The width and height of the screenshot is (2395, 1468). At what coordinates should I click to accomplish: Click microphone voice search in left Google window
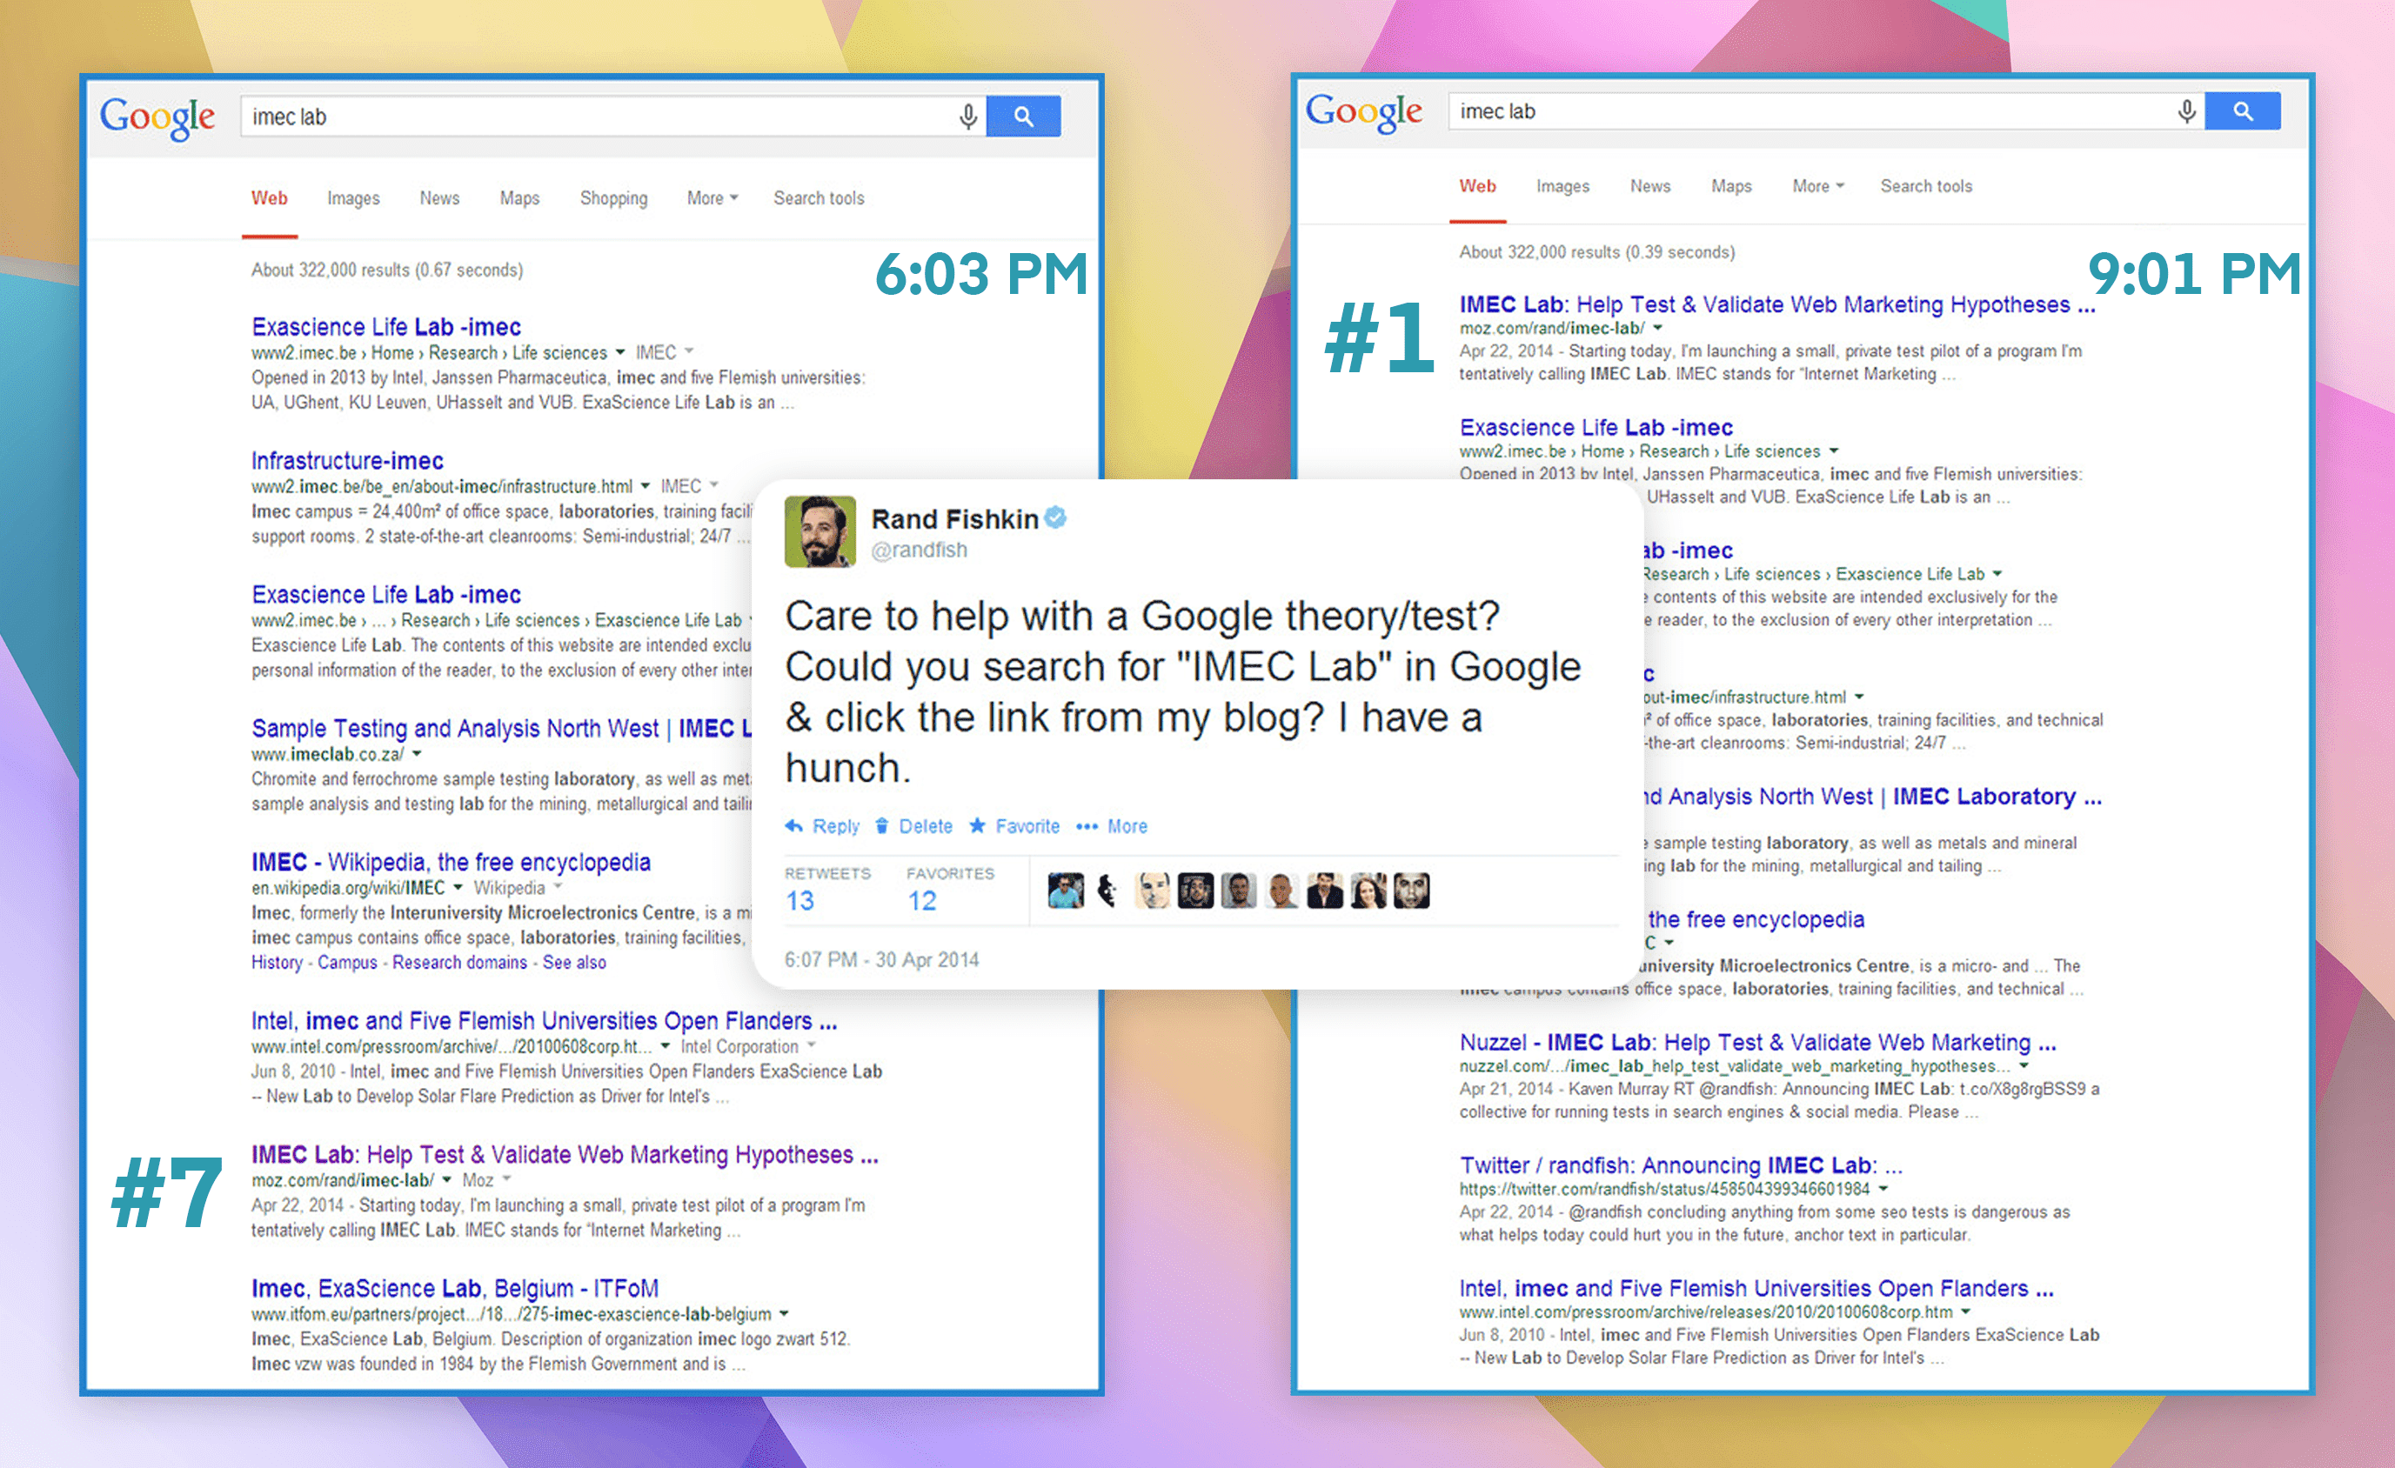pyautogui.click(x=968, y=117)
